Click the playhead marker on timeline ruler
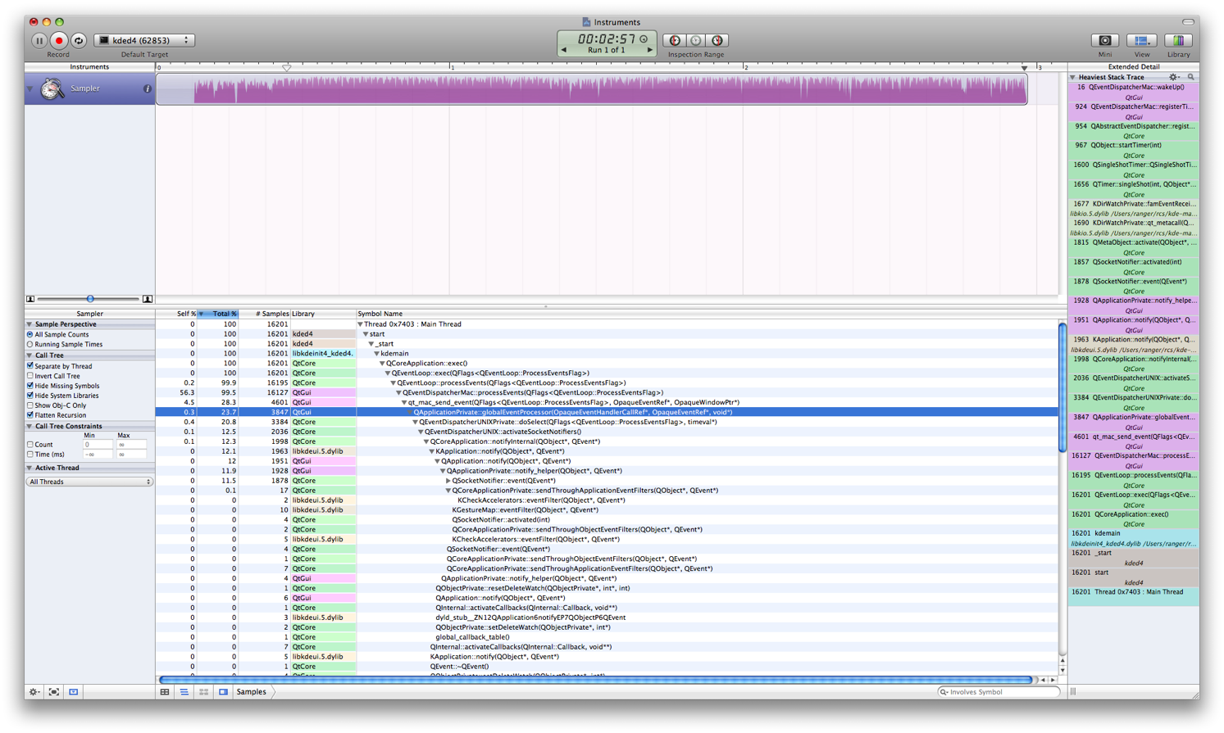Viewport: 1224px width, 733px height. pyautogui.click(x=287, y=67)
